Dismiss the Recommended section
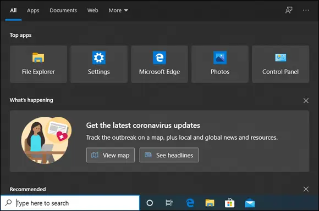319x211 pixels. pos(306,189)
